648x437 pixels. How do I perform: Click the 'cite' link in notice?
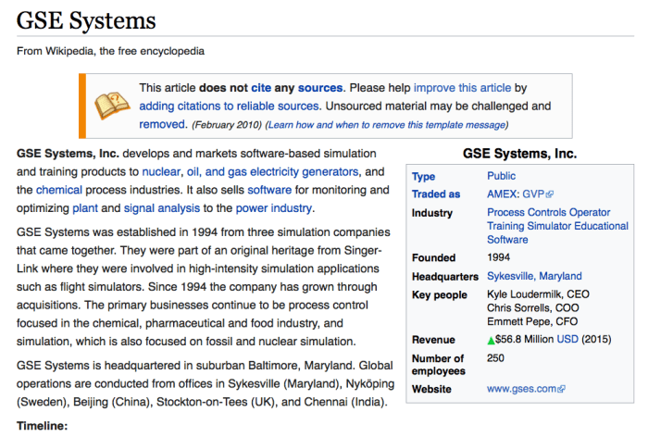click(x=261, y=88)
